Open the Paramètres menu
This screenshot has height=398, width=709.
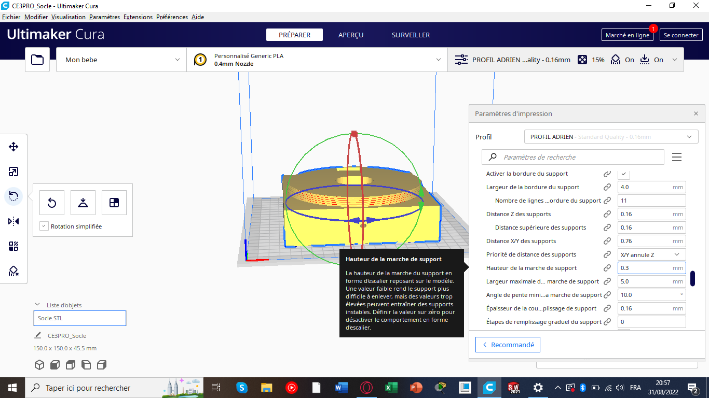point(104,17)
